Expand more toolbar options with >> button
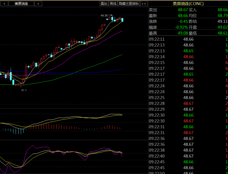 click(144, 3)
